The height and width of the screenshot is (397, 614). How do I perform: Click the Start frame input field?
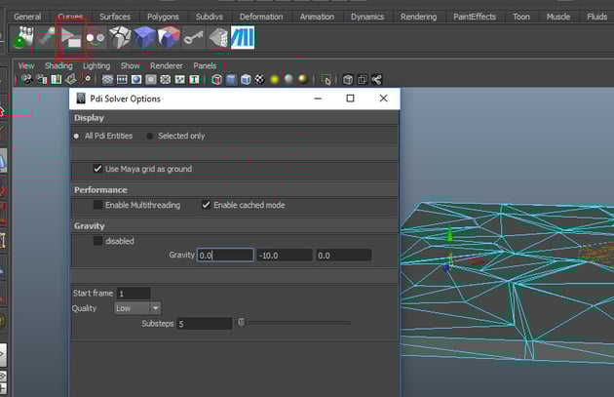[x=133, y=293]
